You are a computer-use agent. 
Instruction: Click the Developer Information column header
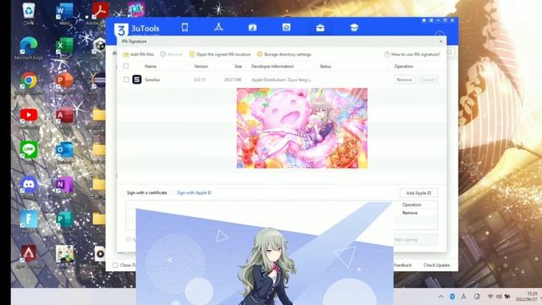coord(273,66)
